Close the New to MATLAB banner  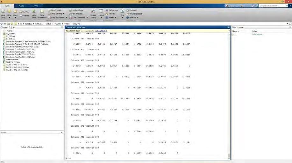[x=229, y=31]
